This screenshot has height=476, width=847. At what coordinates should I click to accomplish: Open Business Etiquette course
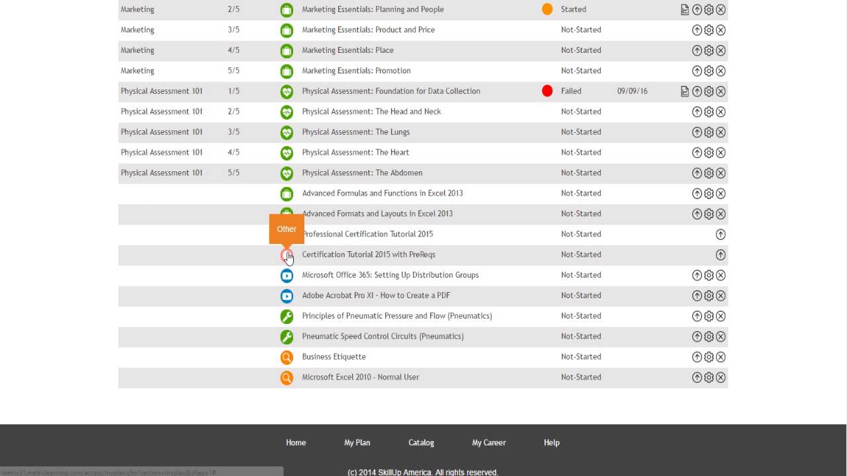[334, 357]
